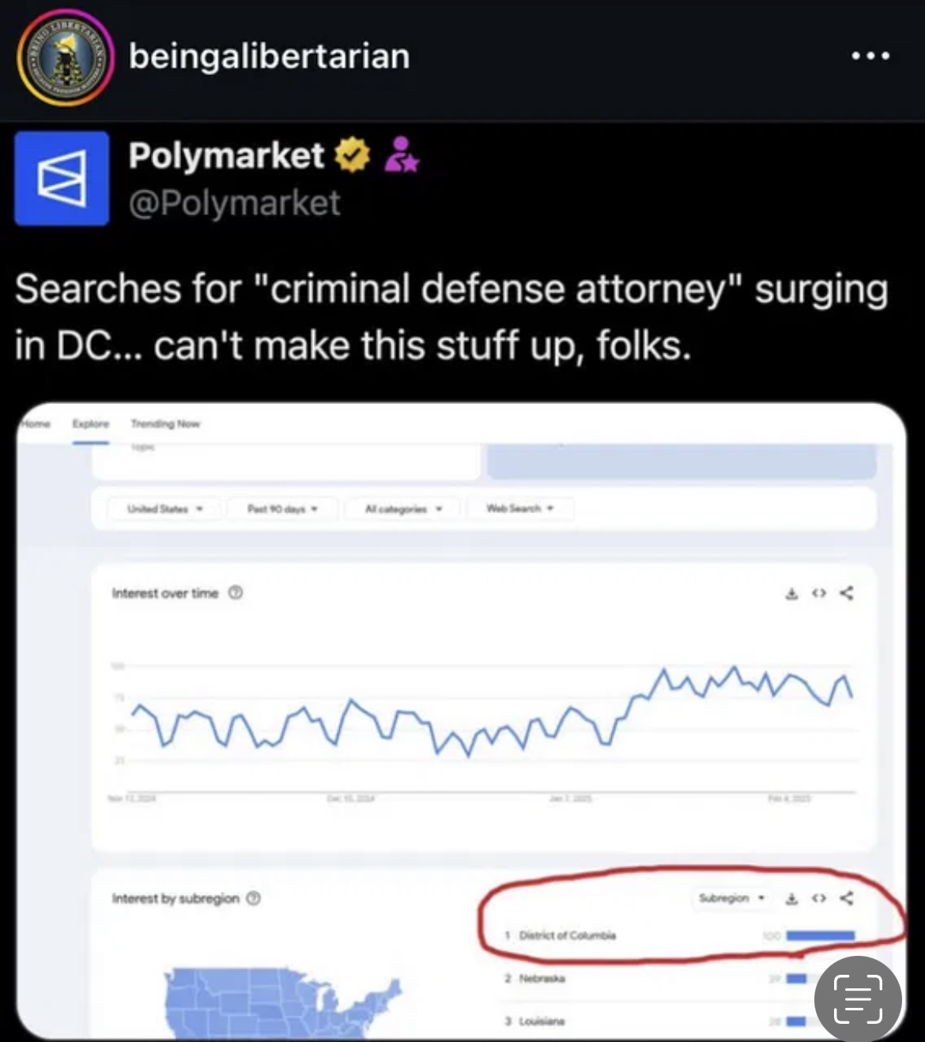
Task: Open the Web Search type dropdown
Action: [x=519, y=508]
